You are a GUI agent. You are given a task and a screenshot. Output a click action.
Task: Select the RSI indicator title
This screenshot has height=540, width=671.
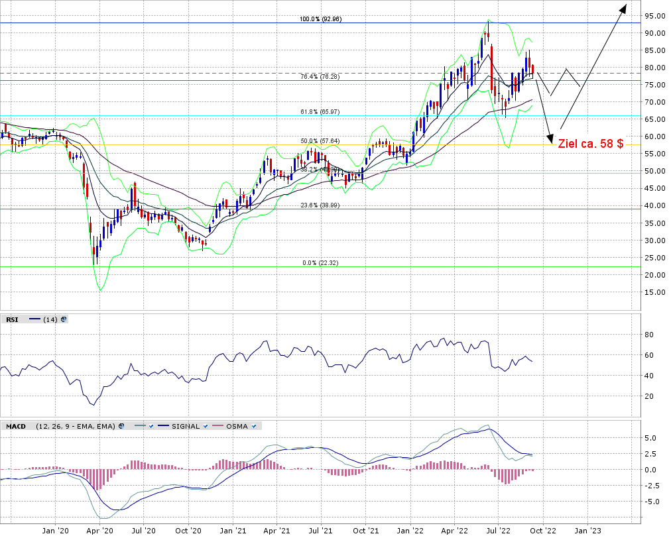(x=12, y=319)
